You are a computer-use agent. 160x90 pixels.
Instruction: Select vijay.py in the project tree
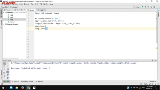pos(12,22)
